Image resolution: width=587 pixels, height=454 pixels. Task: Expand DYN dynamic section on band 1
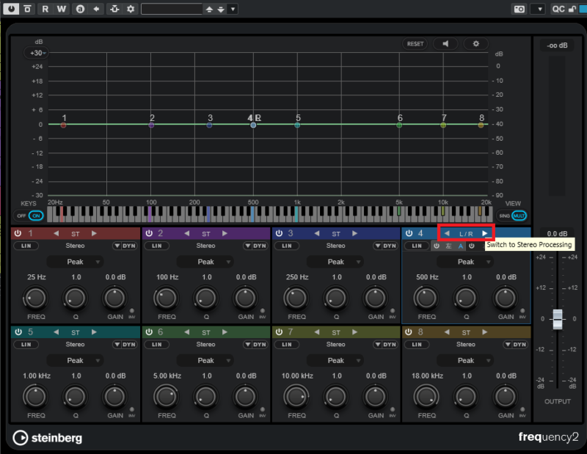[x=125, y=246]
